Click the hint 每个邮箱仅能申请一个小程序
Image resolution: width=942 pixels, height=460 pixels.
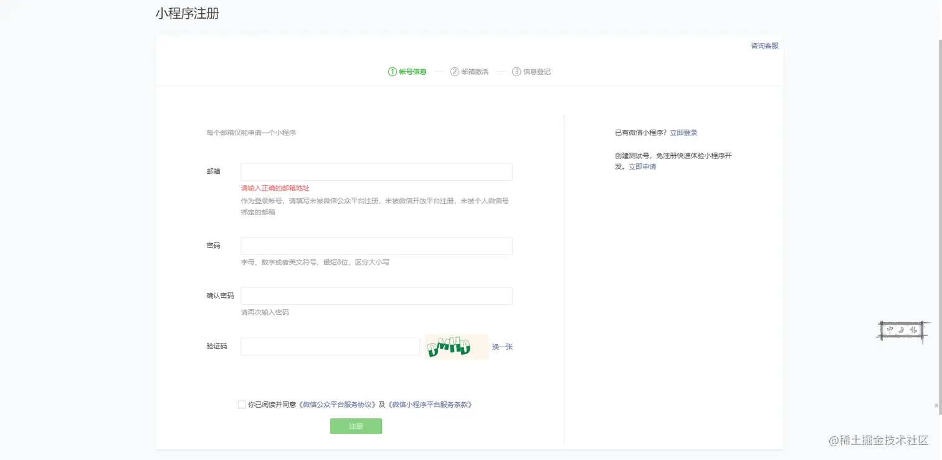(x=251, y=133)
